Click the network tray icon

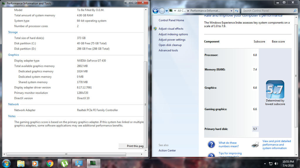click(270, 164)
